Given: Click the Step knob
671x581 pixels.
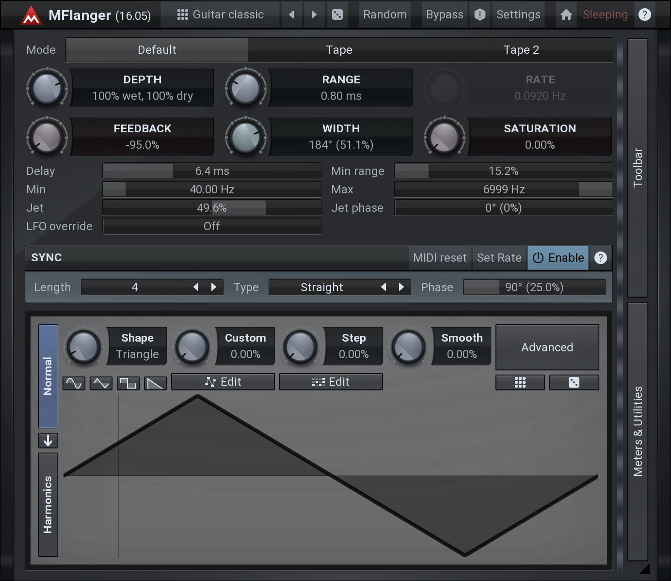Looking at the screenshot, I should (x=301, y=347).
